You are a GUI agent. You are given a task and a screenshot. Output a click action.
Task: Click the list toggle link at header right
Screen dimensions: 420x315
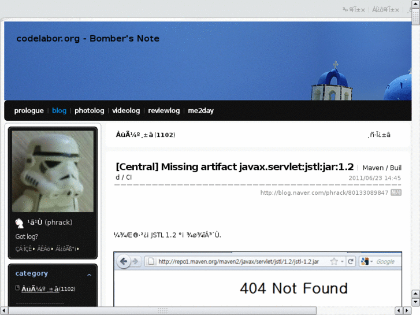(379, 135)
